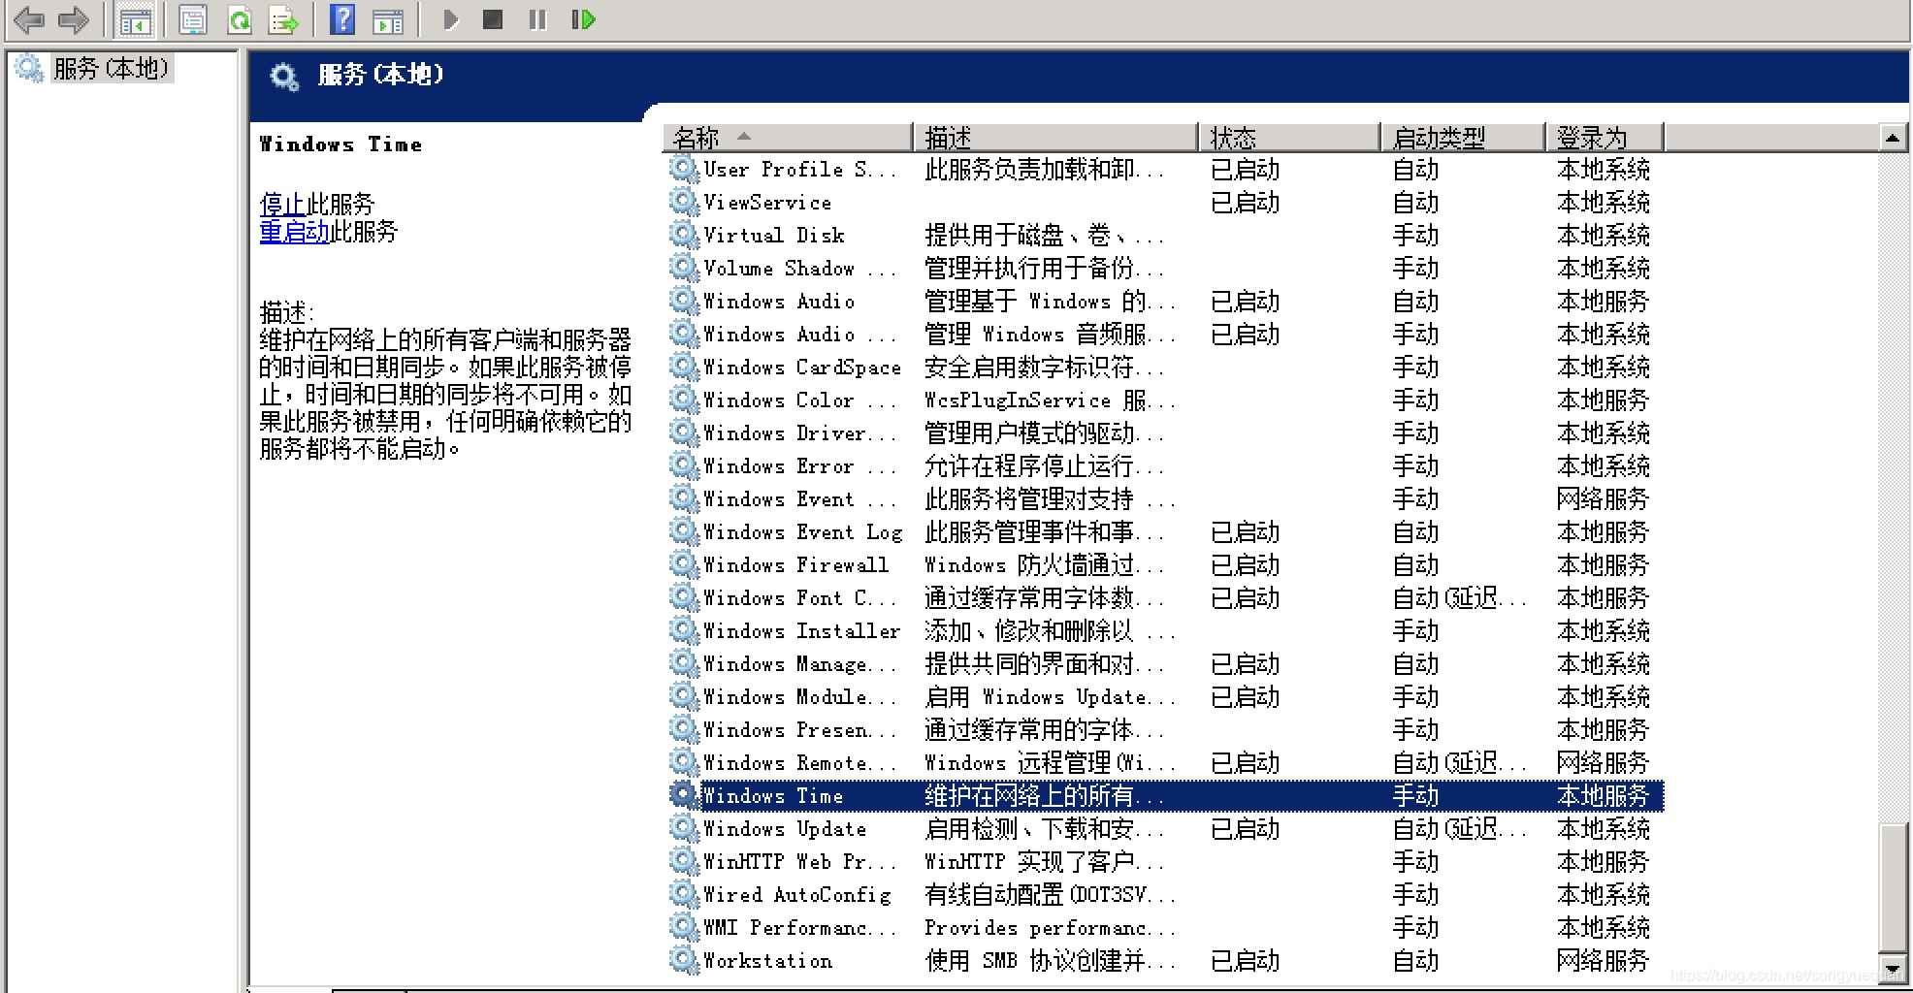
Task: Select the Windows Error service name
Action: pyautogui.click(x=799, y=465)
